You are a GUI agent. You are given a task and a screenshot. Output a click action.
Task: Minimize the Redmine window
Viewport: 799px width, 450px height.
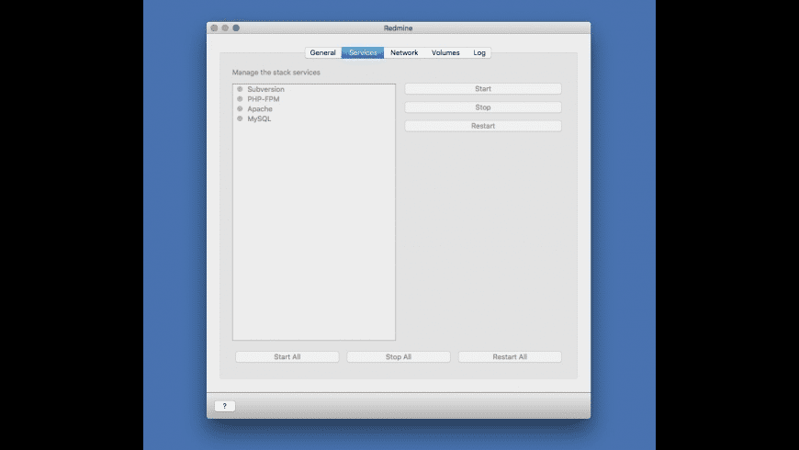(225, 28)
